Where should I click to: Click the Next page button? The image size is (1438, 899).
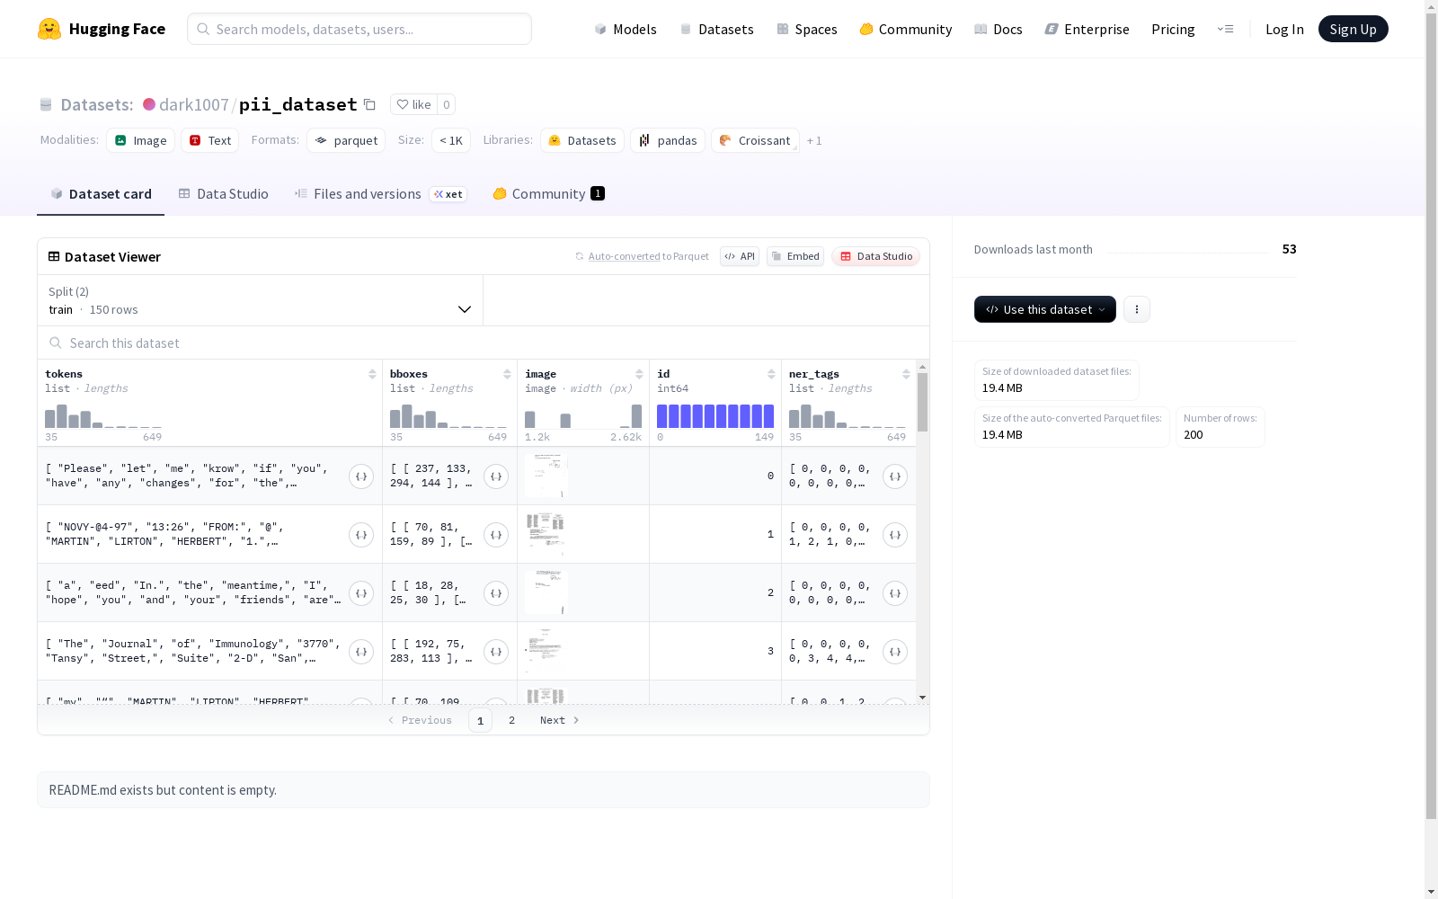tap(560, 720)
